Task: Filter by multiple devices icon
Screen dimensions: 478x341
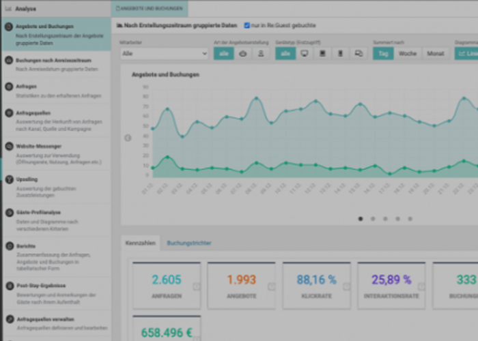Action: 358,54
